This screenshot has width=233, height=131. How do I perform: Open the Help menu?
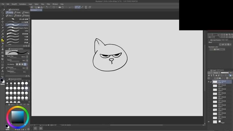click(62, 4)
